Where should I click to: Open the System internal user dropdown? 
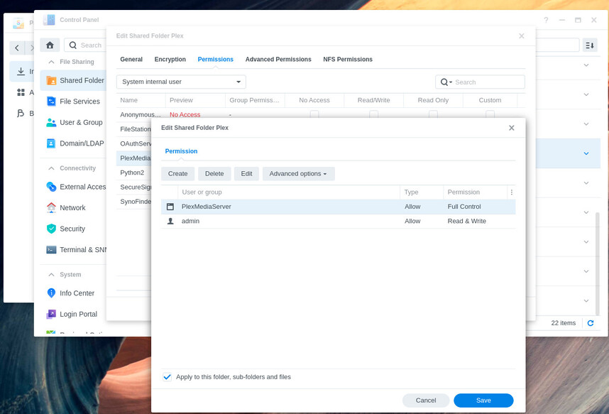181,82
